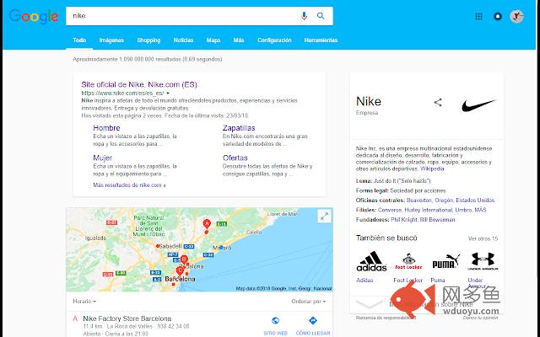Open the Hombre sitelink
Screen dimensions: 540x337
tap(106, 128)
